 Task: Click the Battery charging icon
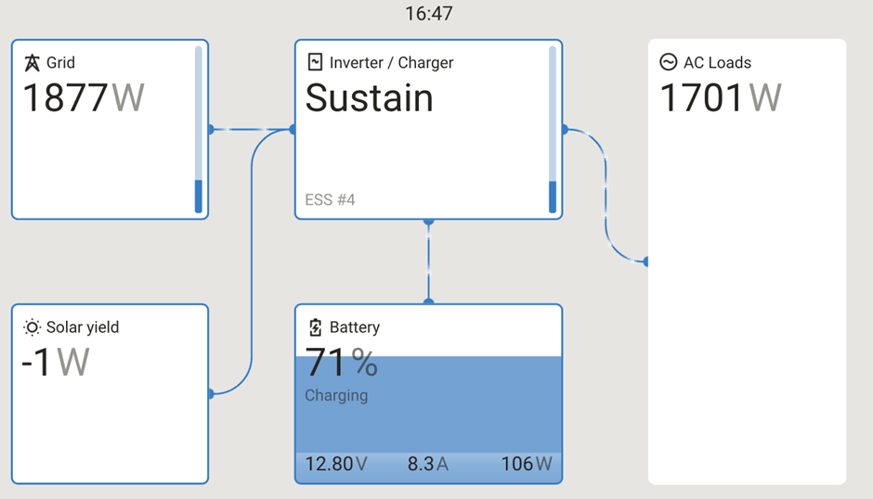pos(315,327)
